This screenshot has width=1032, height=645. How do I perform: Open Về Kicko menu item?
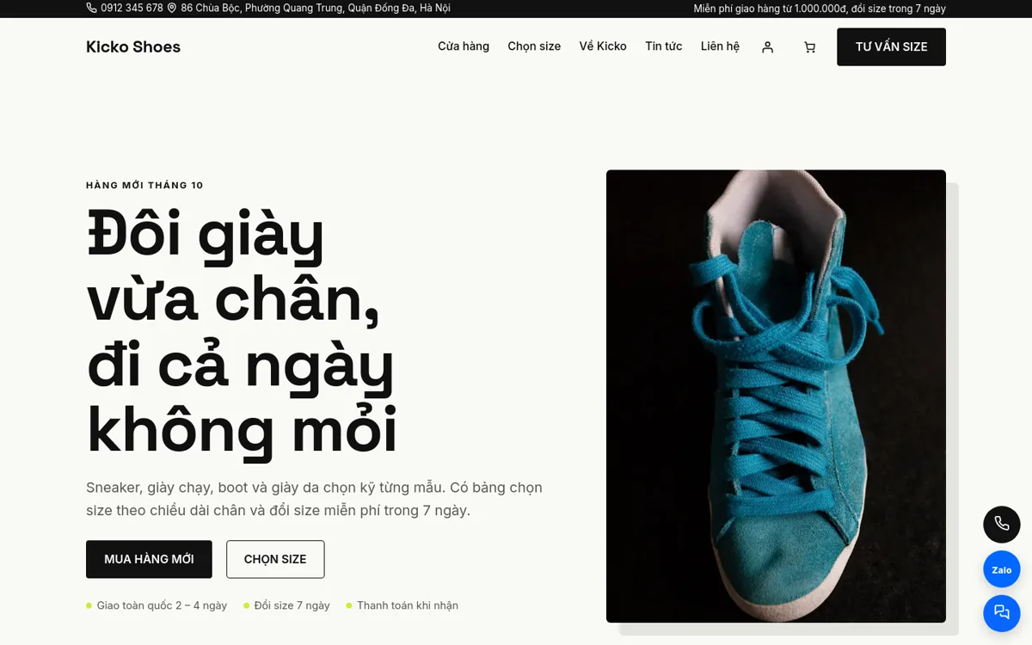pyautogui.click(x=603, y=46)
